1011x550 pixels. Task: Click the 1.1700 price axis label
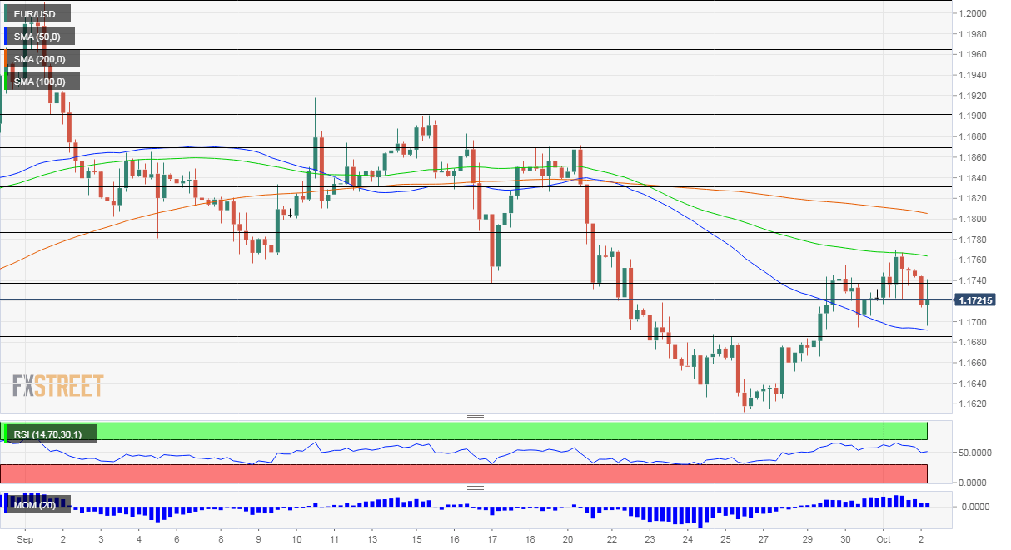pyautogui.click(x=973, y=322)
